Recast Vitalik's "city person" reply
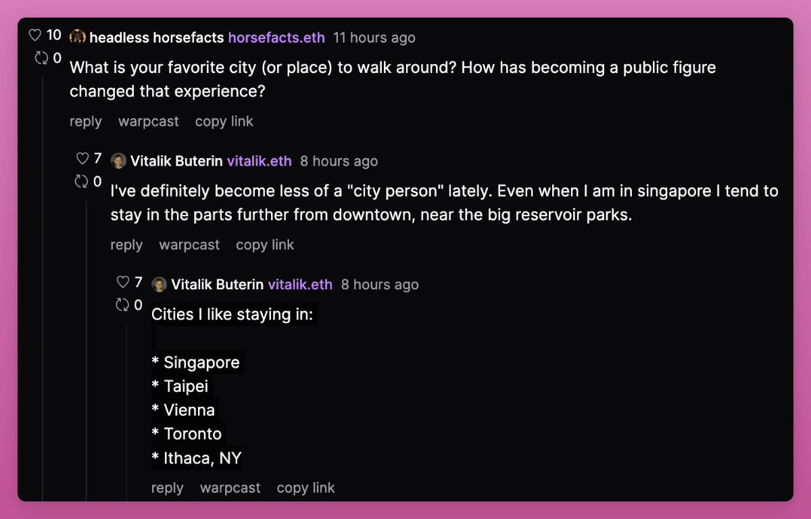811x519 pixels. pyautogui.click(x=82, y=182)
